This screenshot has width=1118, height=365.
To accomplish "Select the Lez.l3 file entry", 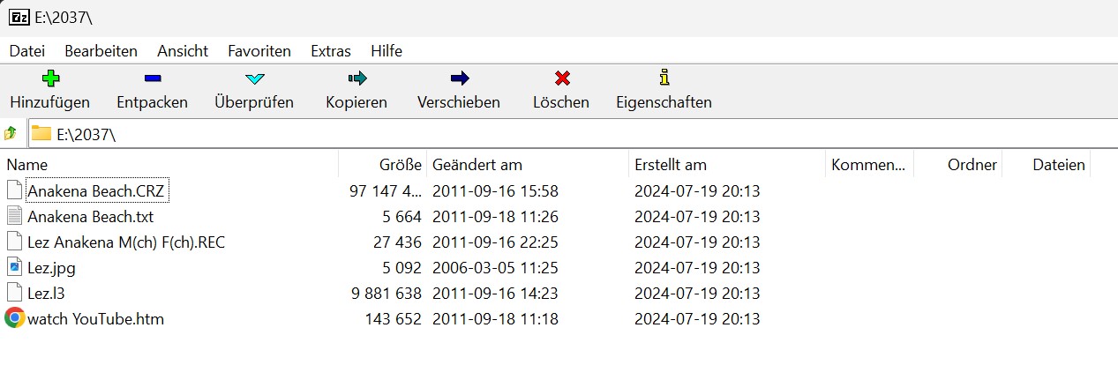I will 46,293.
